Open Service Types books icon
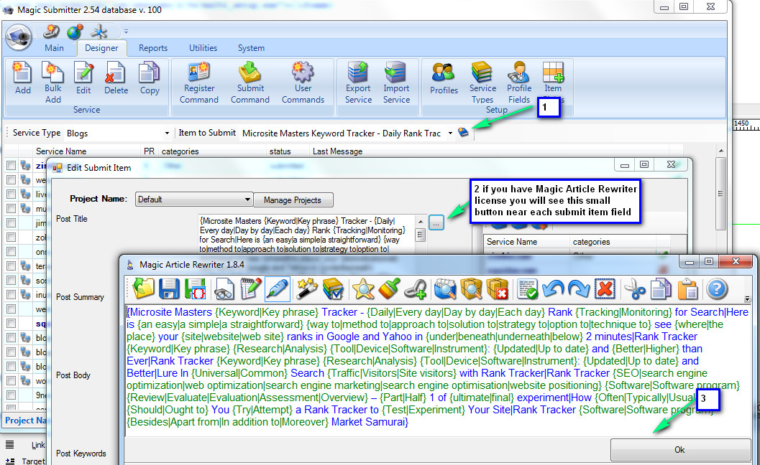The width and height of the screenshot is (760, 465). pos(482,83)
